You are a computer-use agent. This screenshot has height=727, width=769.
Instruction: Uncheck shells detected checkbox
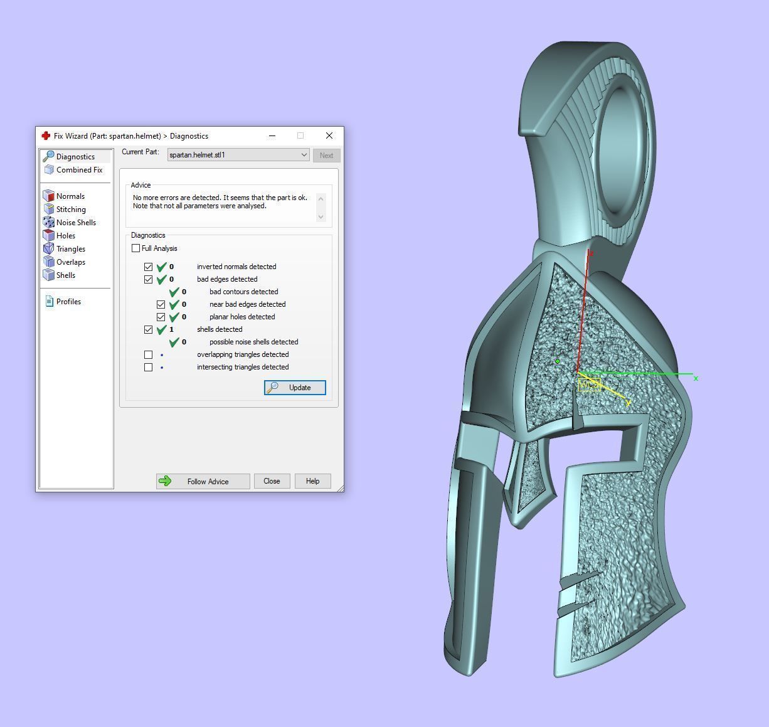point(148,329)
